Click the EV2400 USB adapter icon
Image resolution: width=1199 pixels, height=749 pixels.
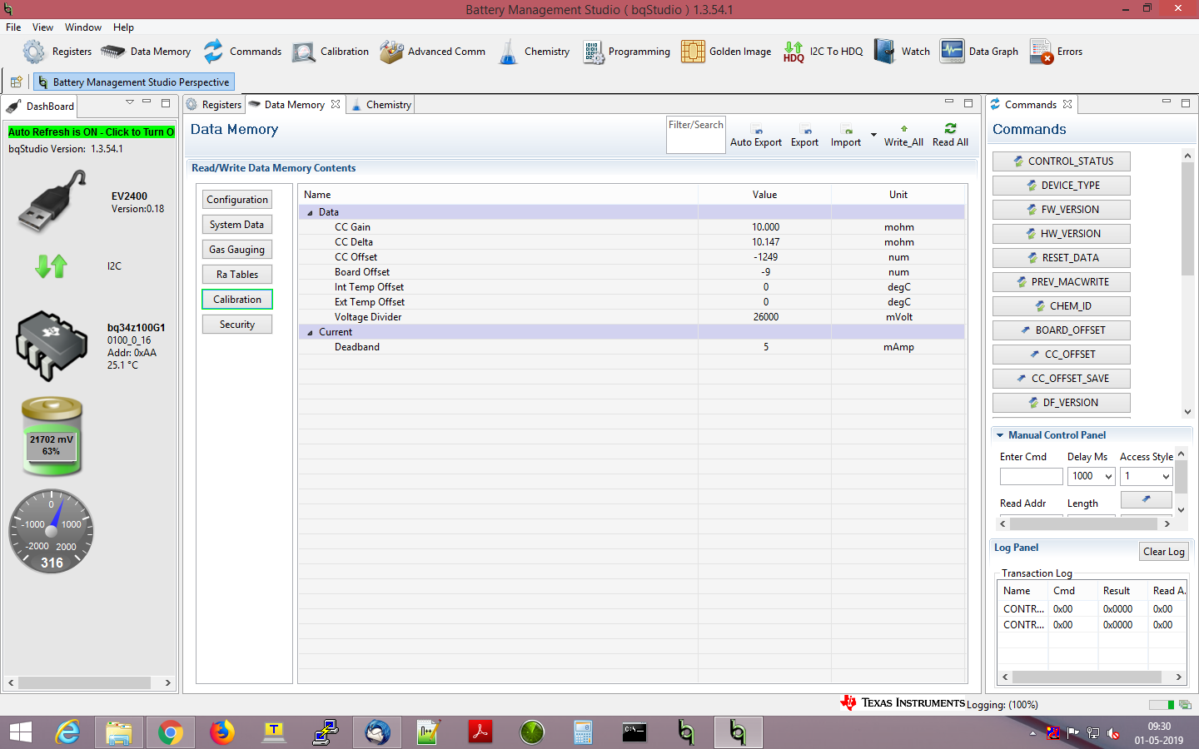(x=52, y=201)
